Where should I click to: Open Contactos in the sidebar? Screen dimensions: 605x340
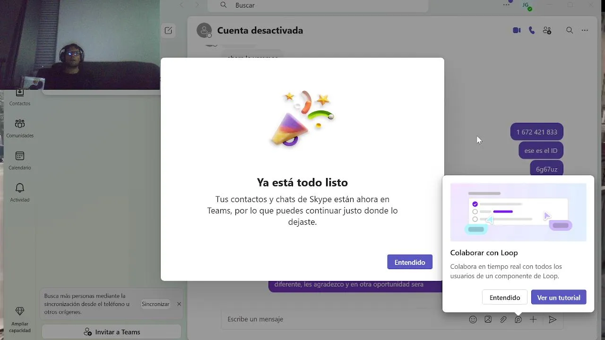coord(20,98)
